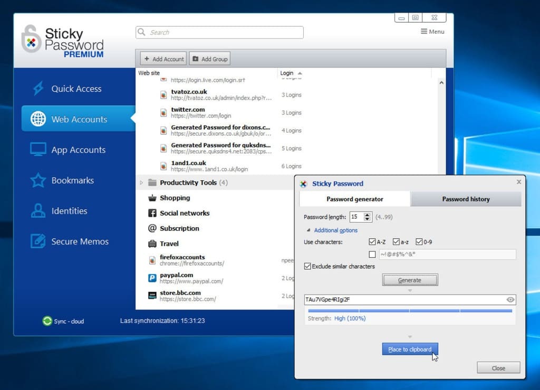Click the App Accounts monitor icon
The width and height of the screenshot is (540, 390).
(38, 150)
